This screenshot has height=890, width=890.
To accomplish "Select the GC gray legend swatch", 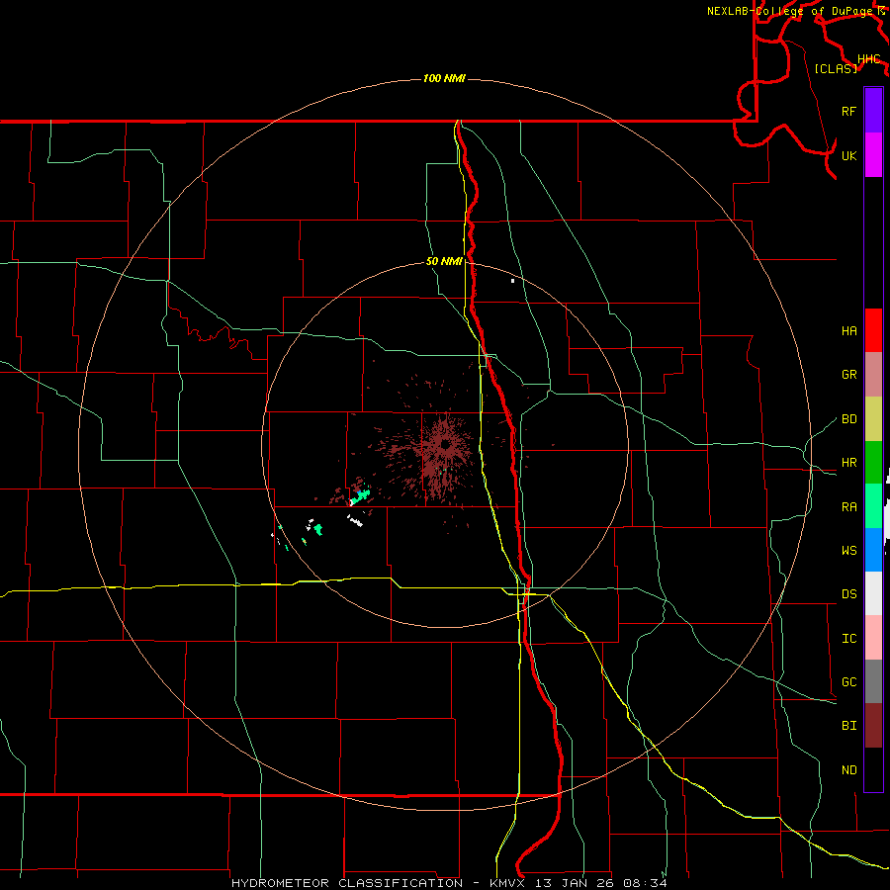I will (873, 681).
